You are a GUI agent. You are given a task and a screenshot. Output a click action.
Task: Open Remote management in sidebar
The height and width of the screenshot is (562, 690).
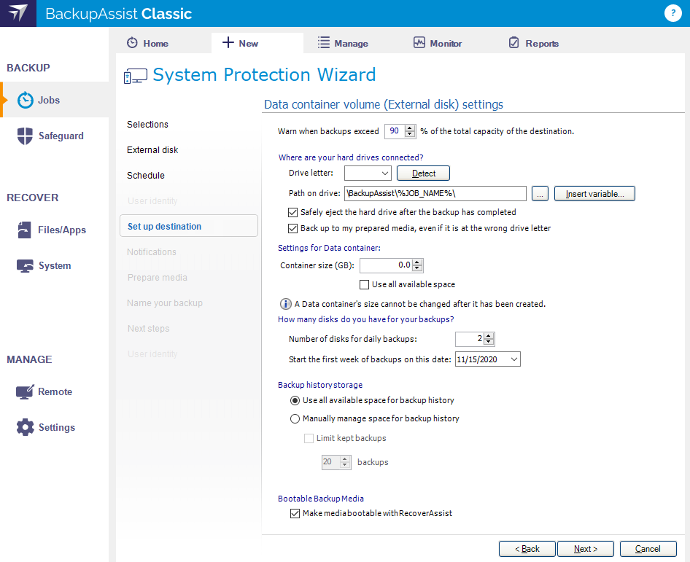pos(55,391)
